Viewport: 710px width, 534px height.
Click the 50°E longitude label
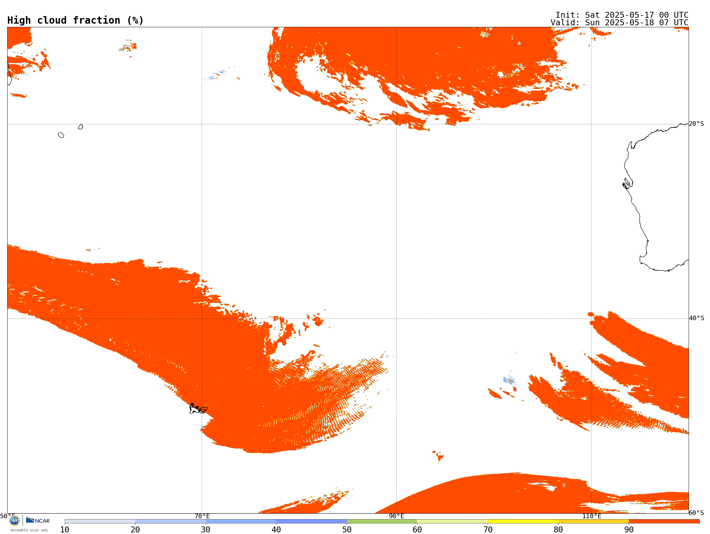(x=8, y=516)
